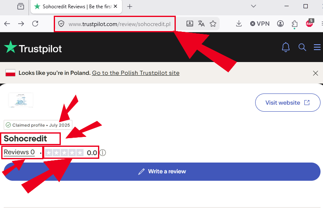This screenshot has height=213, width=323.
Task: Open the Trustpilot notifications bell
Action: click(286, 47)
